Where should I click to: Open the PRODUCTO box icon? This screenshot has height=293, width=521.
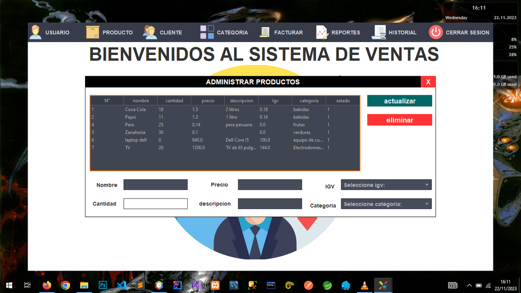[x=92, y=32]
